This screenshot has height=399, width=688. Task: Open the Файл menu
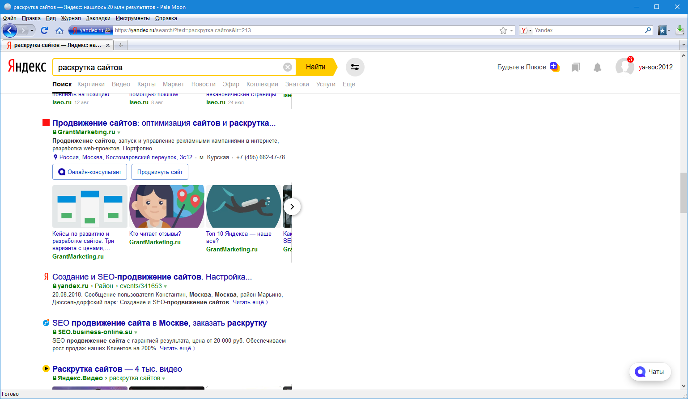[9, 18]
